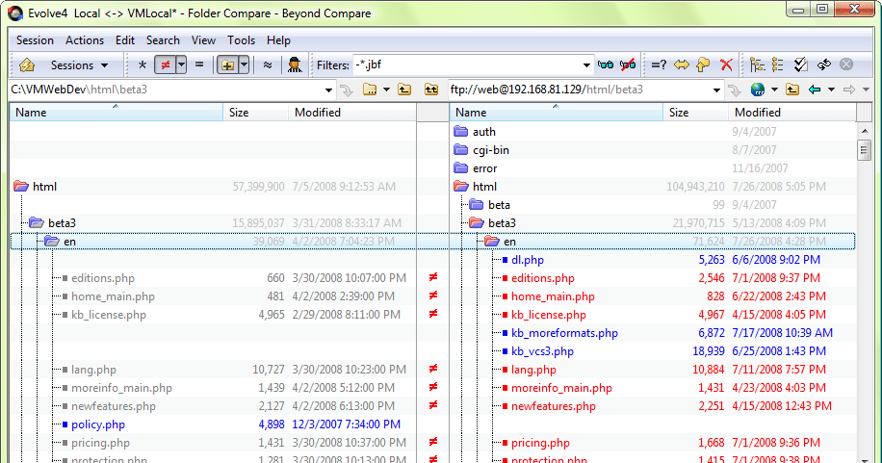
Task: Click the crossed-out glasses suppress filters icon
Action: (x=628, y=65)
